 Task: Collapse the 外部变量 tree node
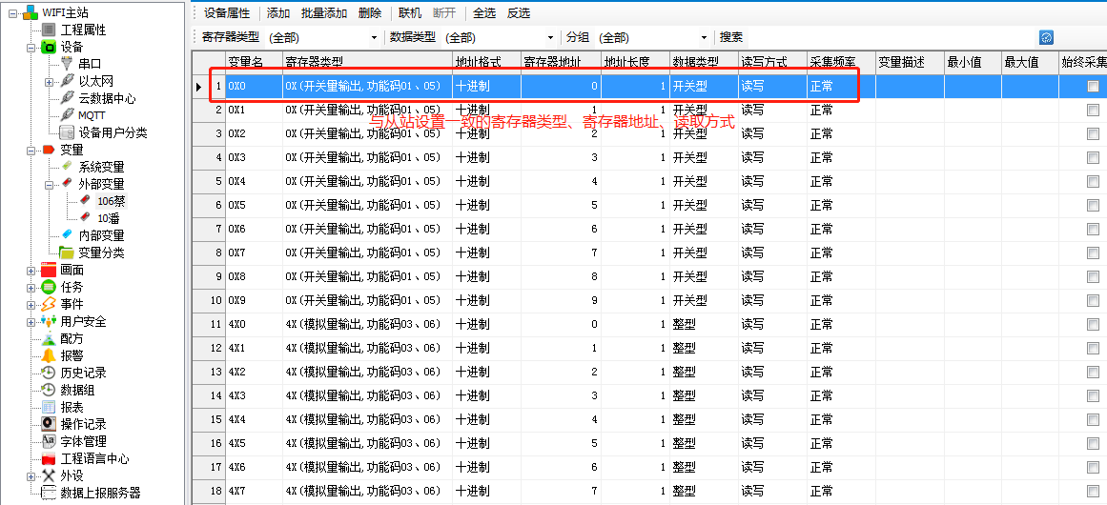[x=49, y=185]
